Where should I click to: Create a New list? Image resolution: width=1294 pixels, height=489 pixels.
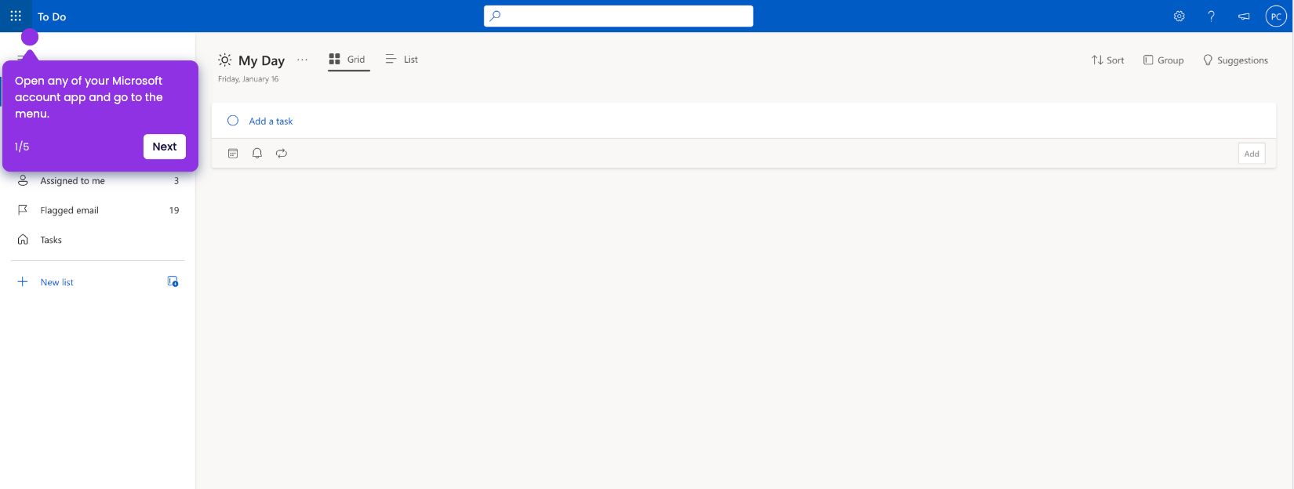[x=56, y=282]
